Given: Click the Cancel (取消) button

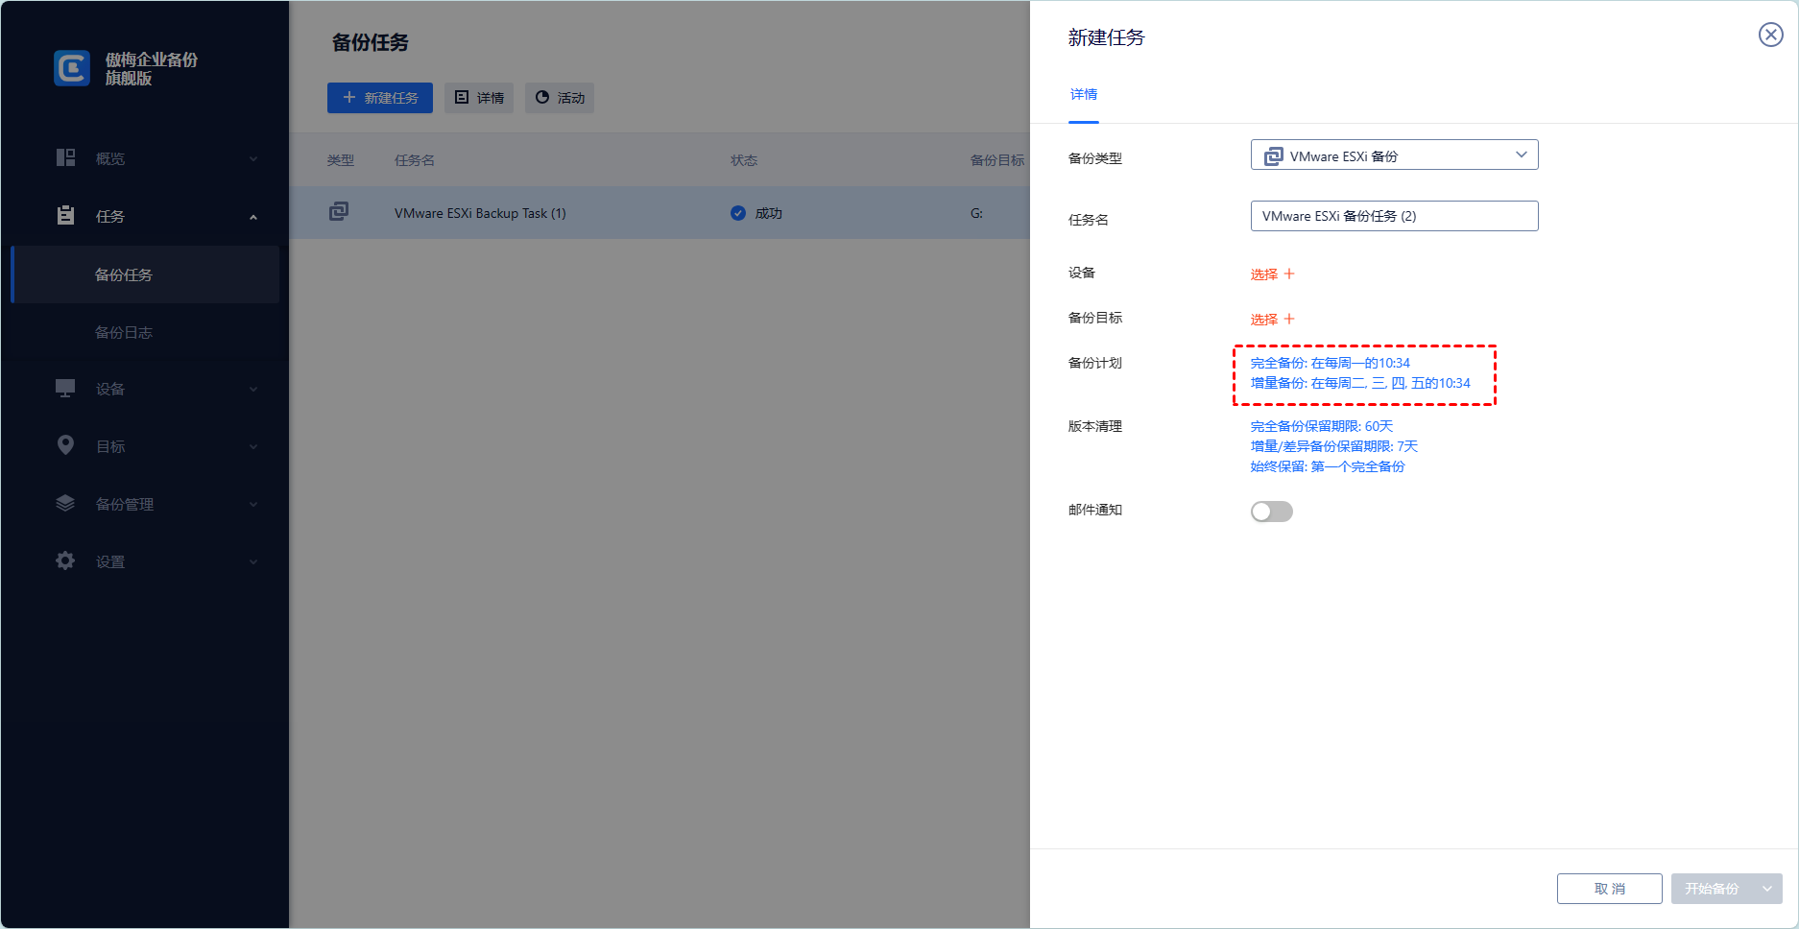Looking at the screenshot, I should (1609, 889).
